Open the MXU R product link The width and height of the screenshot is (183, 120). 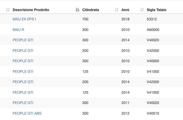(18, 30)
